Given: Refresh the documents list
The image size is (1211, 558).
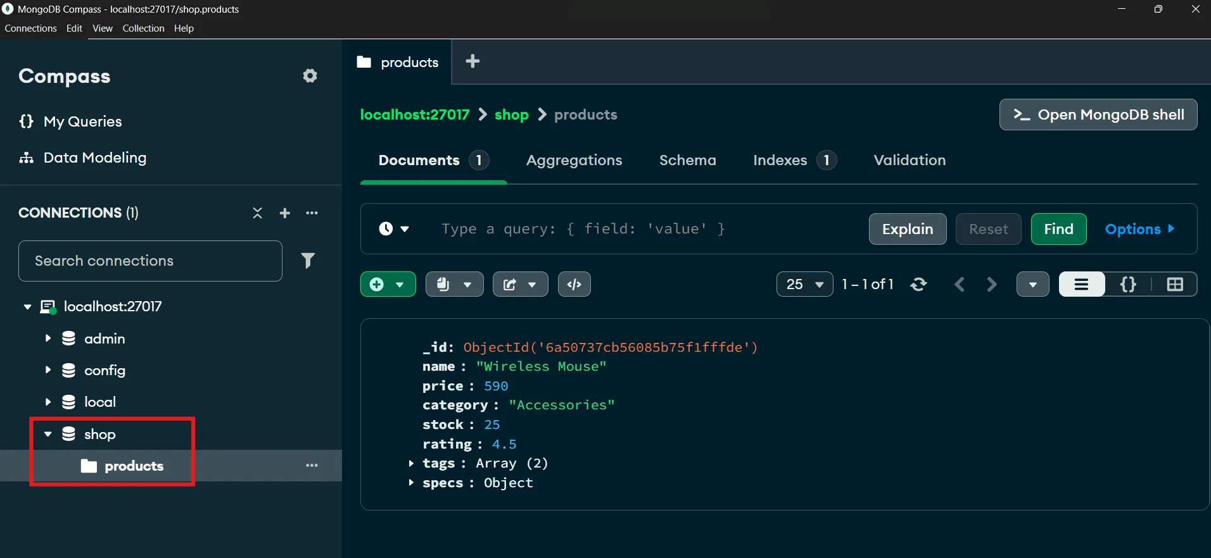Looking at the screenshot, I should click(x=919, y=284).
